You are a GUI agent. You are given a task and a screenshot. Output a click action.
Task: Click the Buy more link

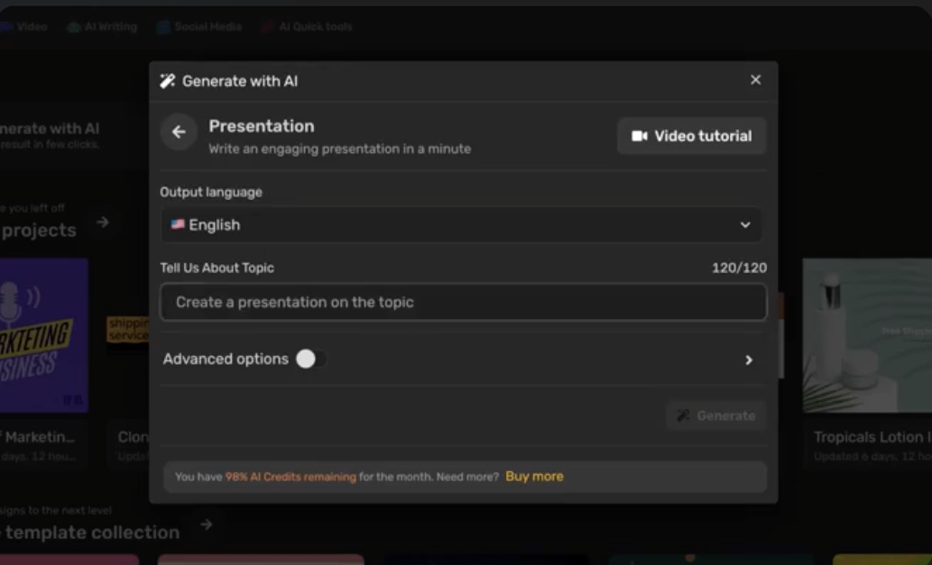click(534, 476)
